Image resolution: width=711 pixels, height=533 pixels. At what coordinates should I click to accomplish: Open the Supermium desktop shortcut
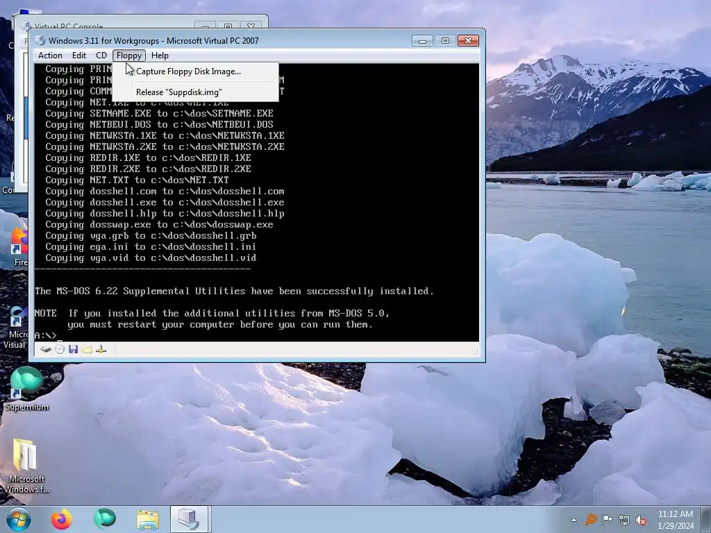(x=27, y=389)
